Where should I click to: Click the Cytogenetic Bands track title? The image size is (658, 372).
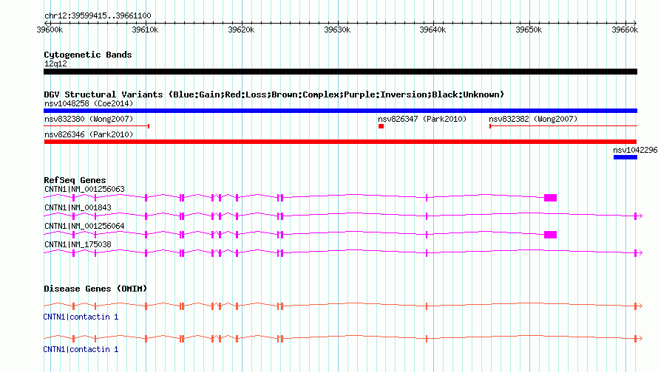(x=88, y=55)
